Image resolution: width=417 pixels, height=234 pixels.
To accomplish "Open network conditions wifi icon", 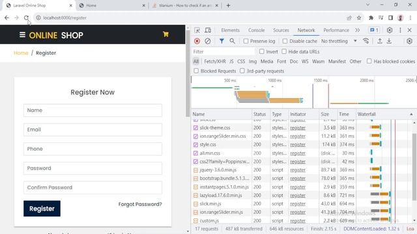I will pos(366,41).
